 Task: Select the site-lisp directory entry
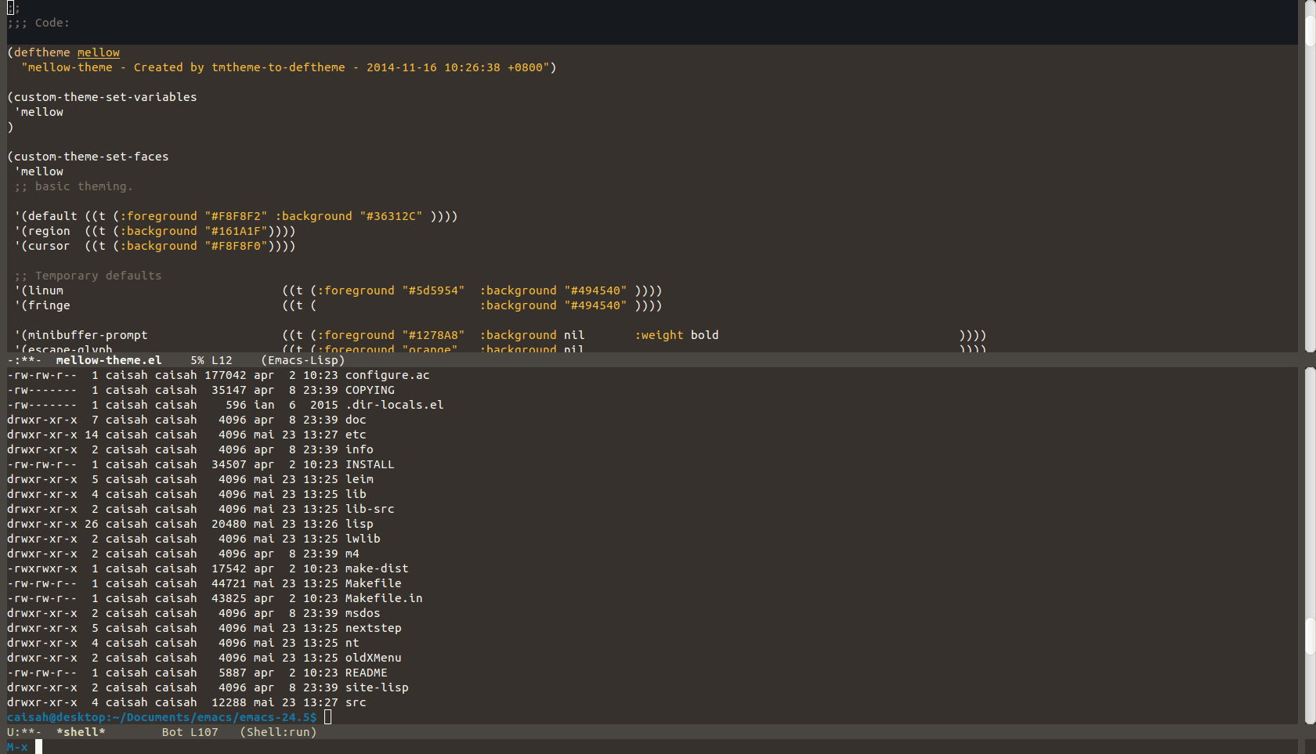(x=377, y=687)
